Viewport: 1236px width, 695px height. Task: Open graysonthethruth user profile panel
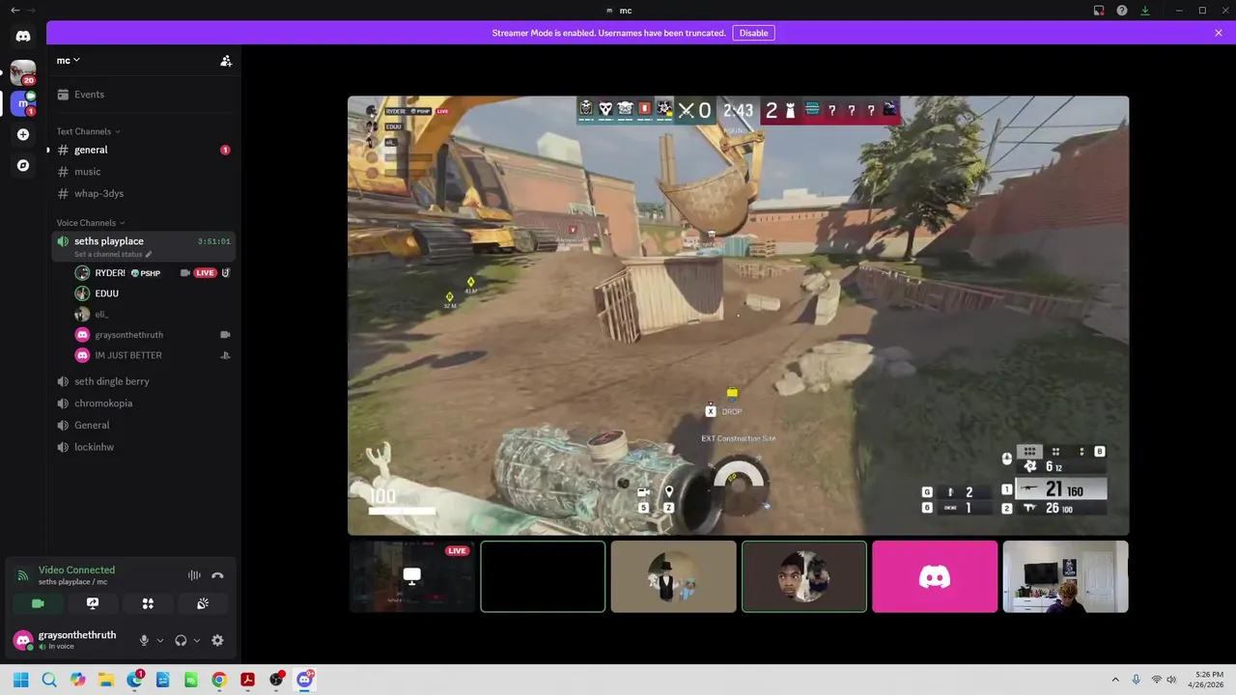(64, 640)
